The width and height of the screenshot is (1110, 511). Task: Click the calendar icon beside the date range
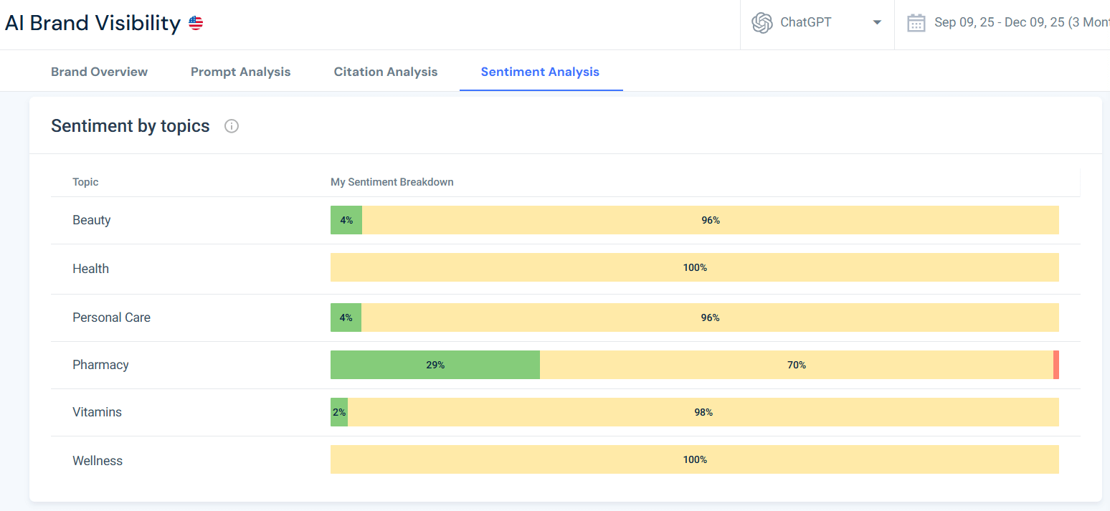(916, 22)
